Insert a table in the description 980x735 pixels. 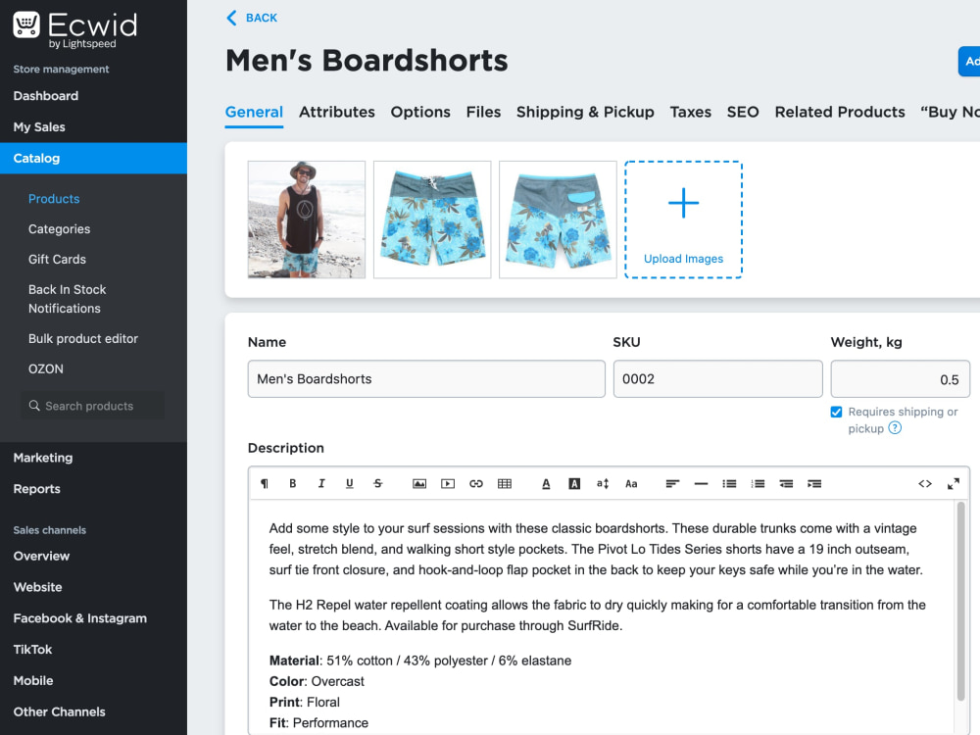coord(505,484)
